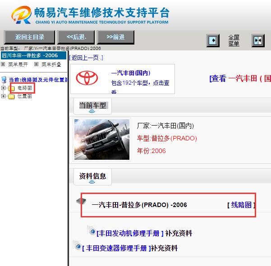Go back with the <<后退 button

(x=76, y=37)
